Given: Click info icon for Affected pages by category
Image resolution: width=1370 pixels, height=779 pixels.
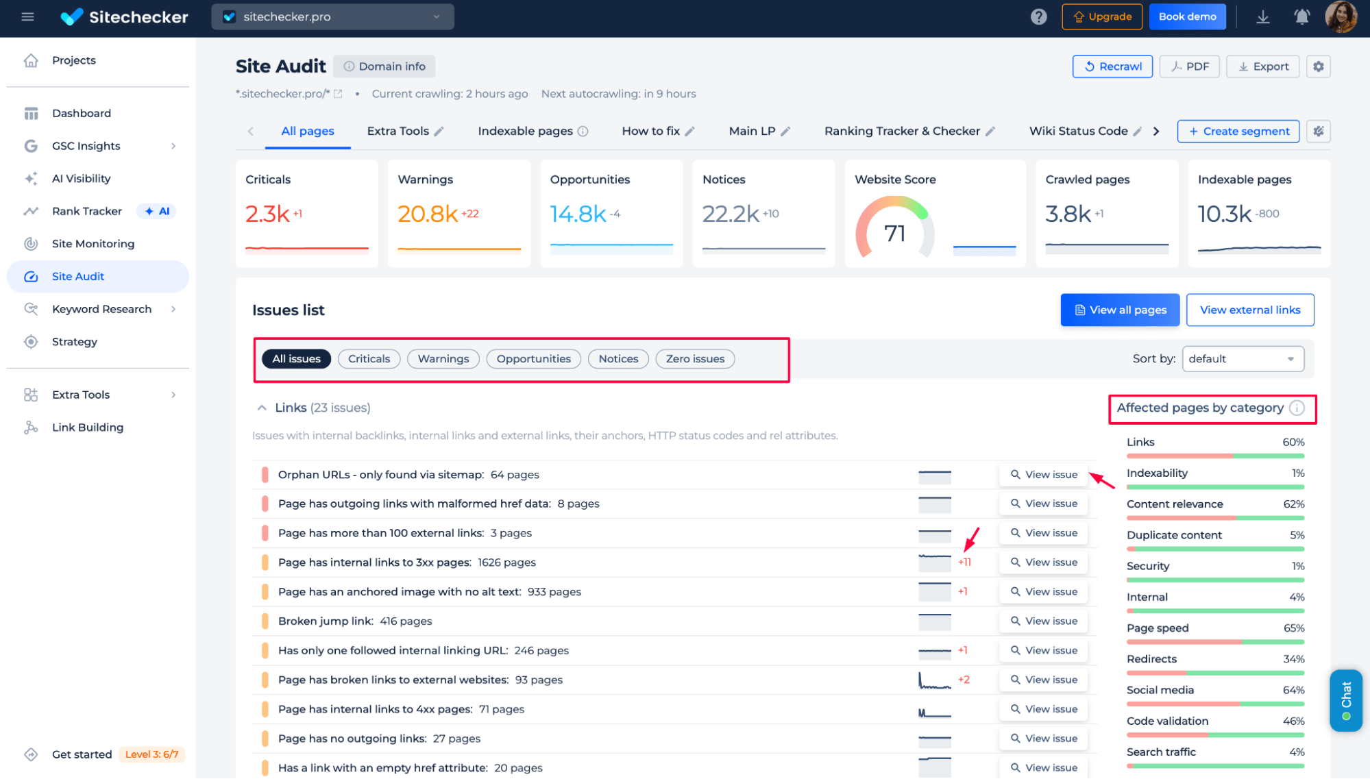Looking at the screenshot, I should click(x=1297, y=408).
